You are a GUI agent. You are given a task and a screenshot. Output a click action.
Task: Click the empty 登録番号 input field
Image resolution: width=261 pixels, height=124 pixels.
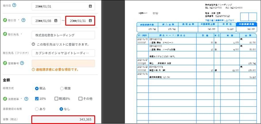[x=63, y=63]
